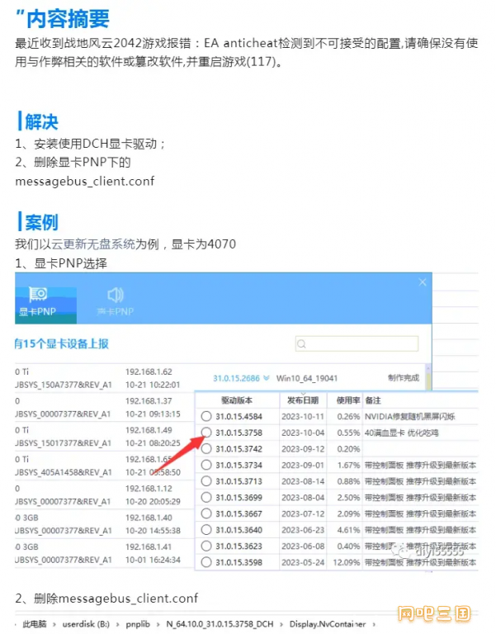Sort by 发布日期 column header
Screen dimensions: 496x634
(303, 400)
